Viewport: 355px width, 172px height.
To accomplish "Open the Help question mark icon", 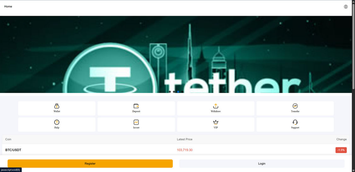I will [57, 122].
